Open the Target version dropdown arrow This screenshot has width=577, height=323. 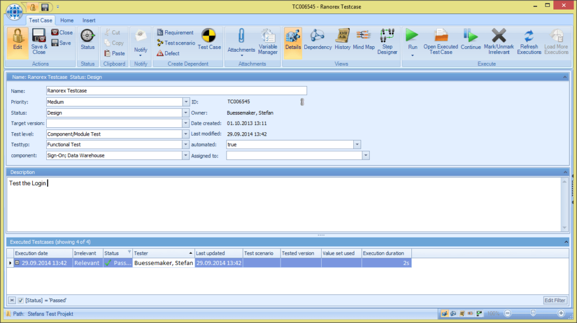pyautogui.click(x=186, y=123)
